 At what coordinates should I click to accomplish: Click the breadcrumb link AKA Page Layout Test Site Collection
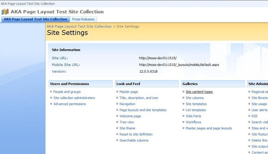tap(79, 26)
